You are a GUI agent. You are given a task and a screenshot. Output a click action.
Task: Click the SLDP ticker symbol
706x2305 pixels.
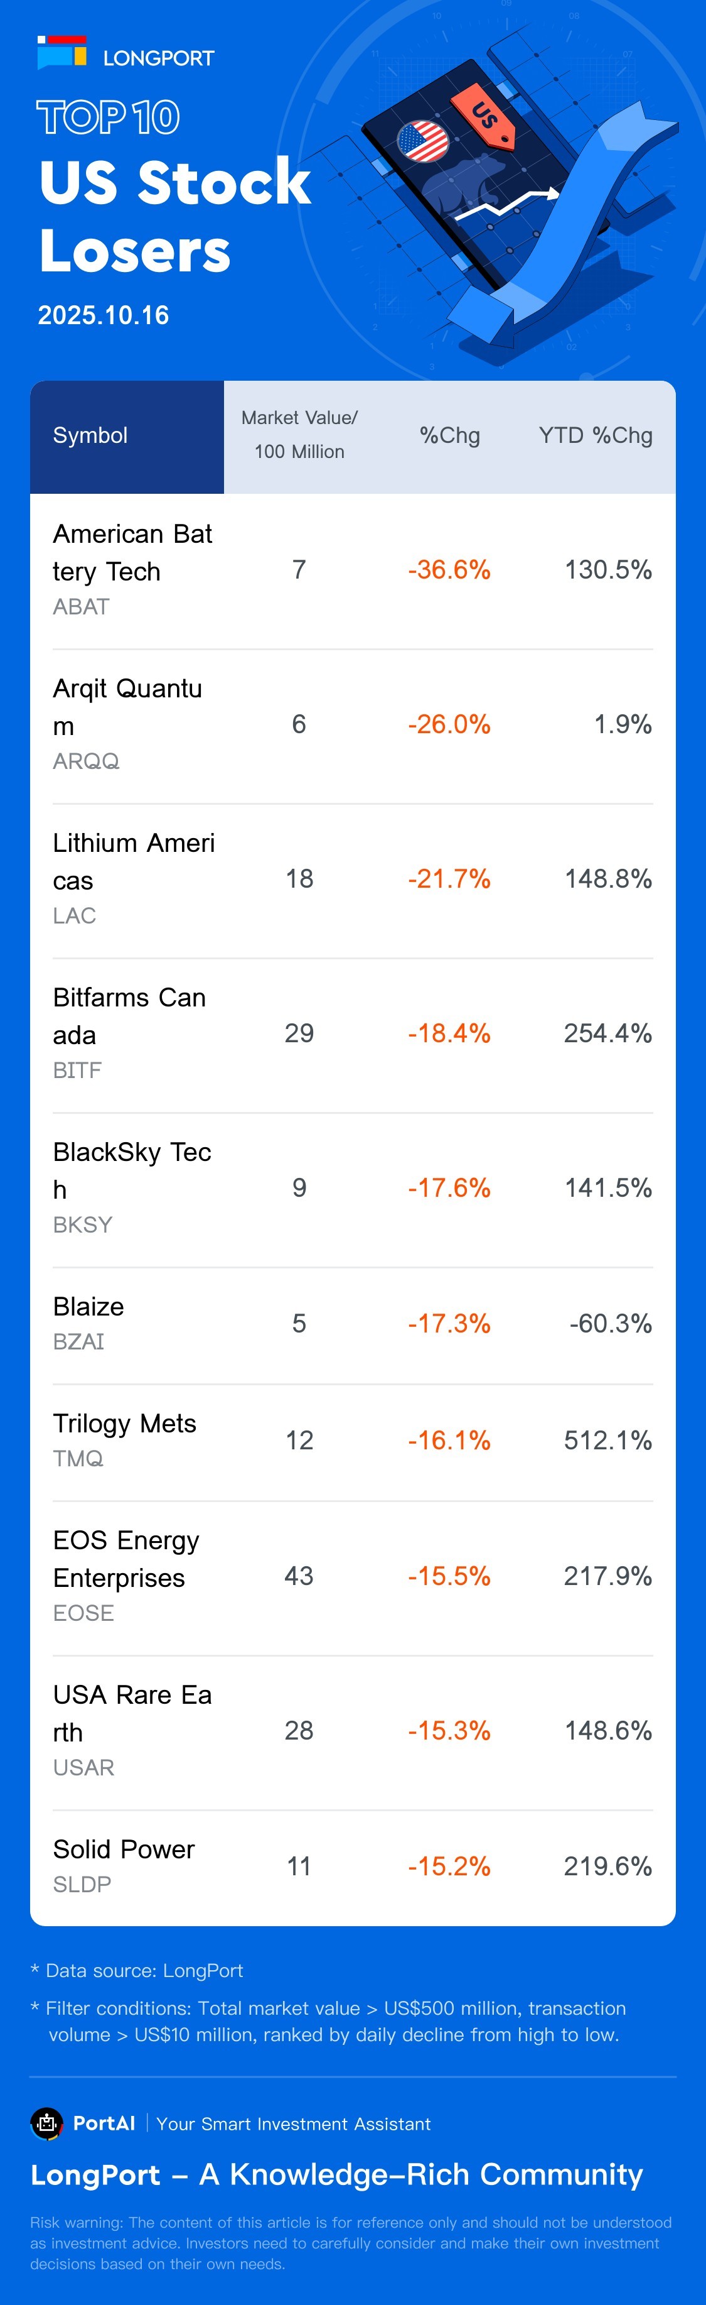click(82, 1885)
